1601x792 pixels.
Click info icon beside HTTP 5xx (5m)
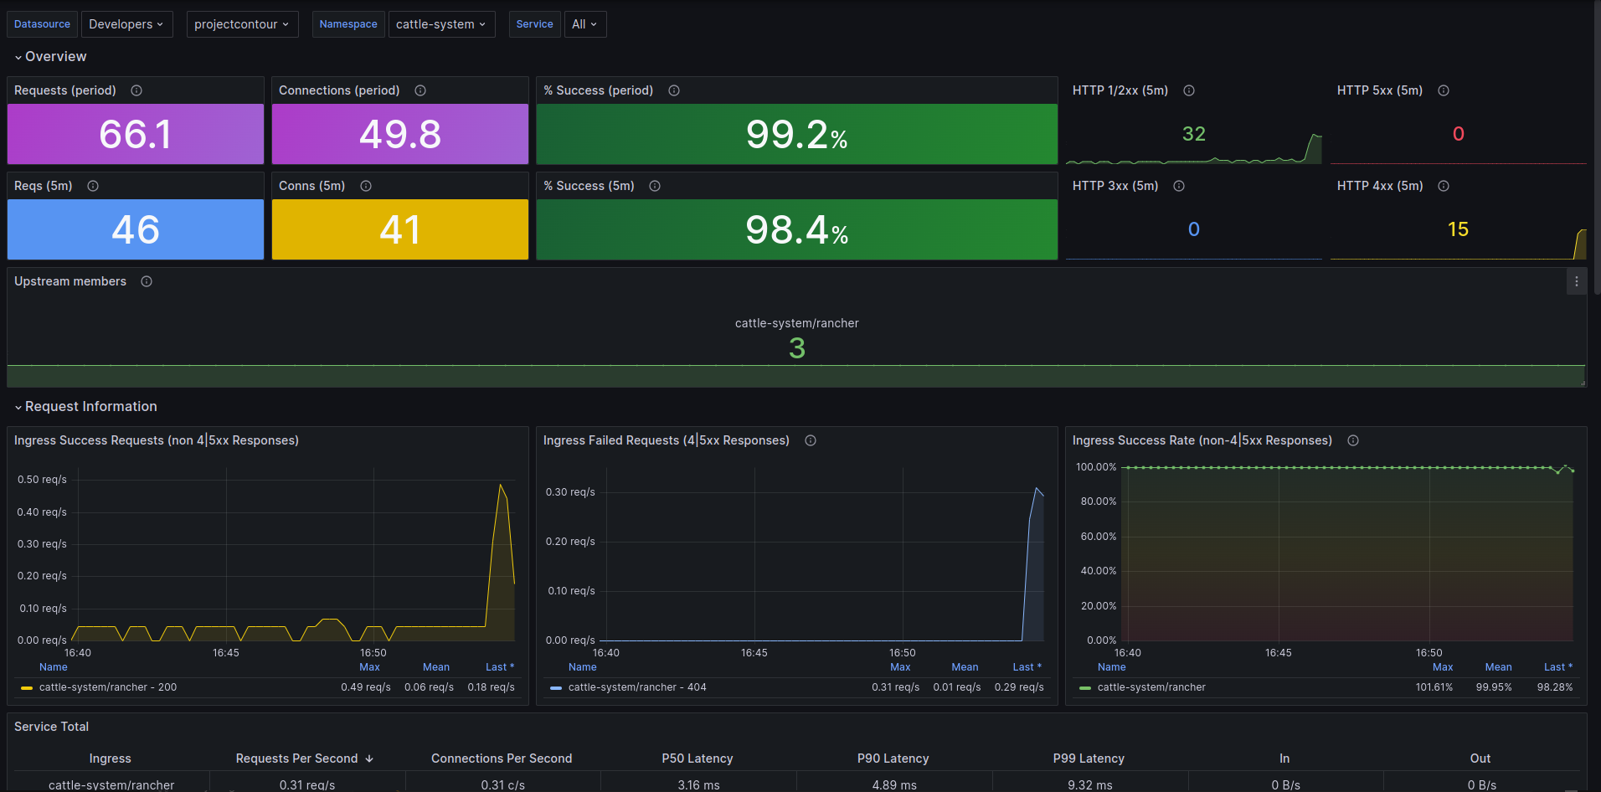pos(1444,90)
